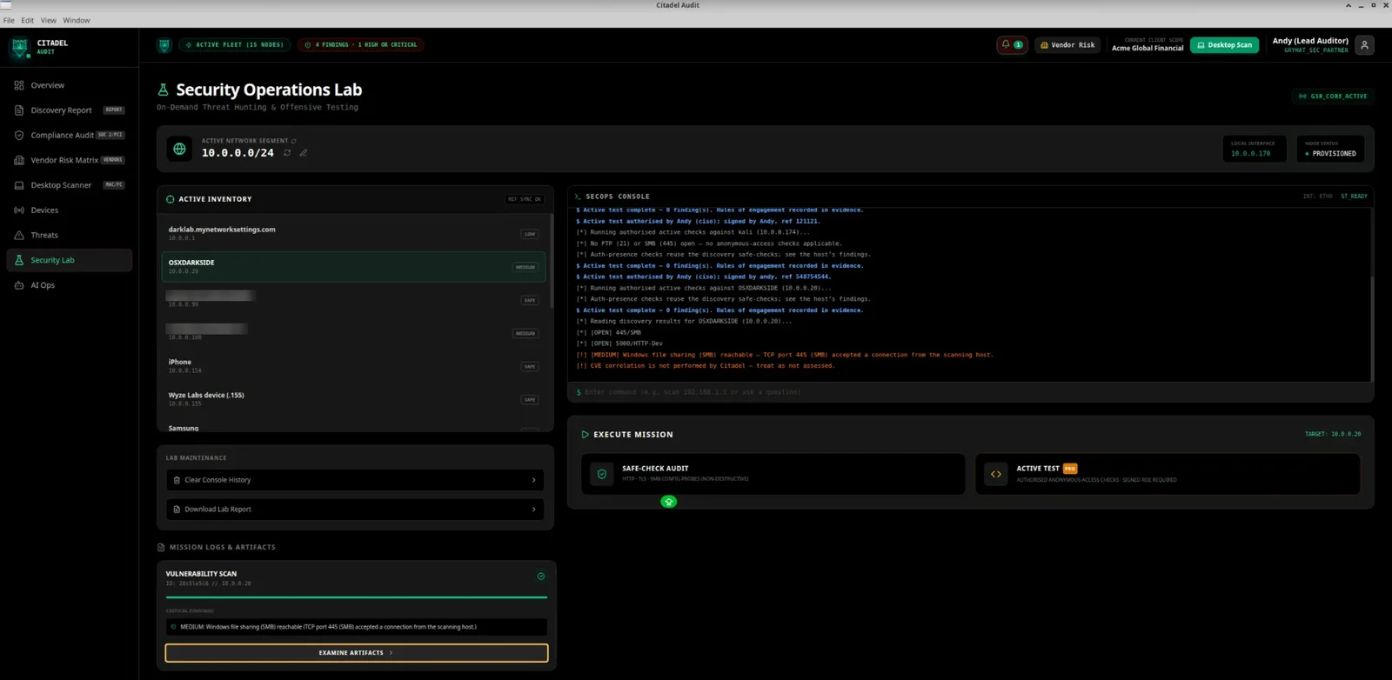1392x680 pixels.
Task: Open the Vendor Risk Matrix page
Action: tap(70, 160)
